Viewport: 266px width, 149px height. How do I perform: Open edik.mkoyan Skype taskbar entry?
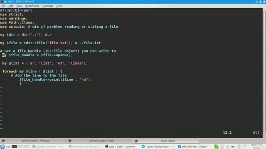(193, 147)
